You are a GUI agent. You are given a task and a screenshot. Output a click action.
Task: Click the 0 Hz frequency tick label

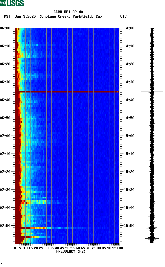[15, 248]
